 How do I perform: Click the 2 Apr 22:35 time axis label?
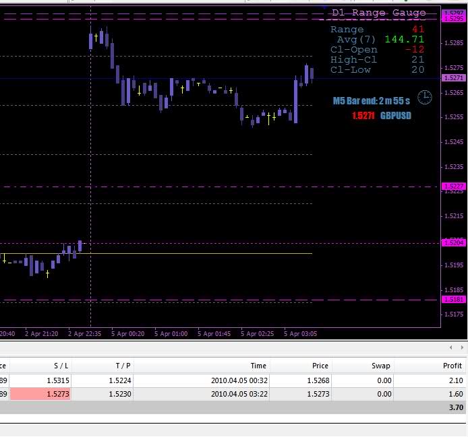85,334
